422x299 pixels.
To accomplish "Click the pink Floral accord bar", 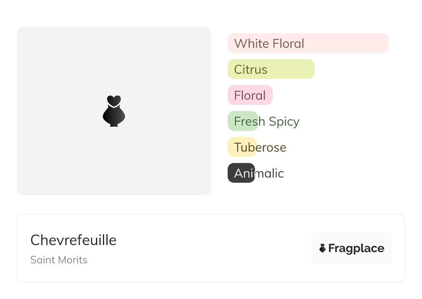I will 250,95.
